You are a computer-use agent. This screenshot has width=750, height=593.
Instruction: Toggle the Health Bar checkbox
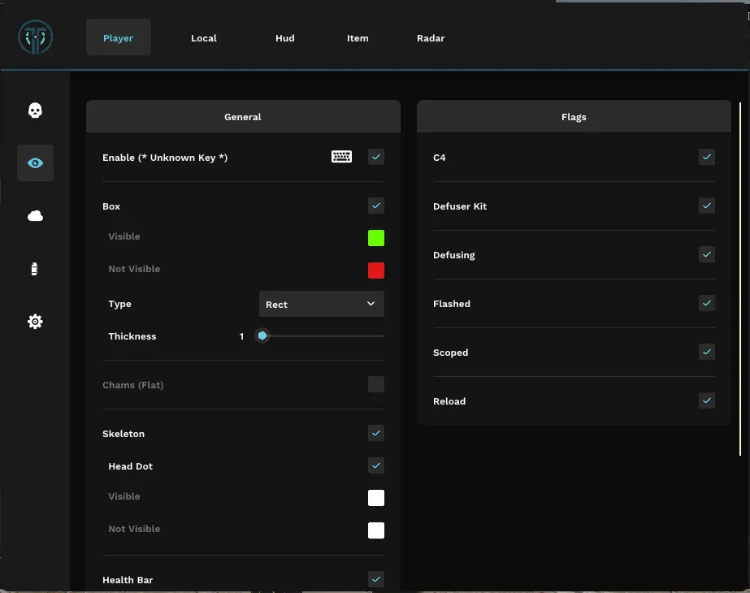point(376,580)
